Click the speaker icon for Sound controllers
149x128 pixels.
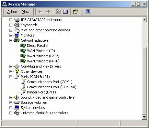pos(17,97)
